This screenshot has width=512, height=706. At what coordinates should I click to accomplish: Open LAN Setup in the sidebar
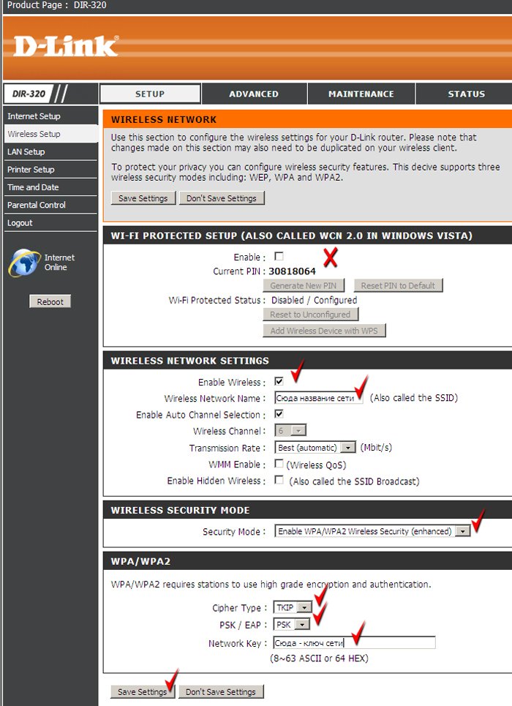(x=26, y=151)
